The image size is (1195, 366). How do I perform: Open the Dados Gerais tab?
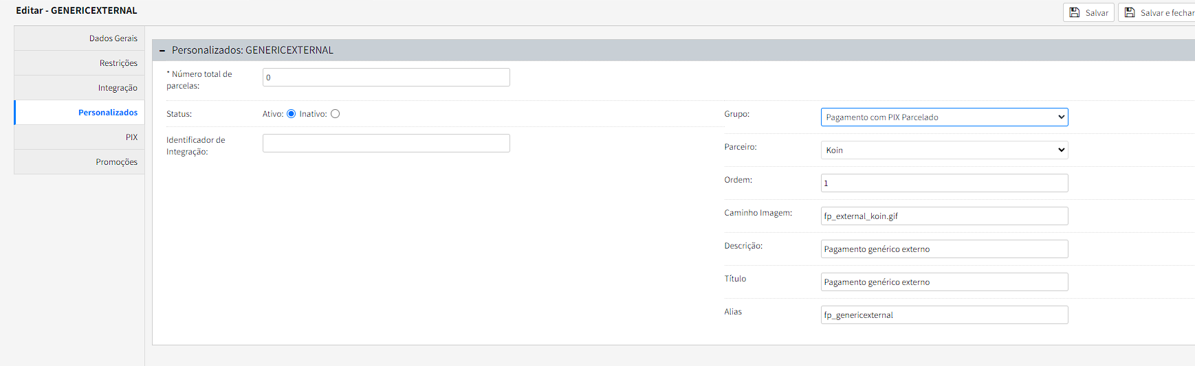[113, 38]
